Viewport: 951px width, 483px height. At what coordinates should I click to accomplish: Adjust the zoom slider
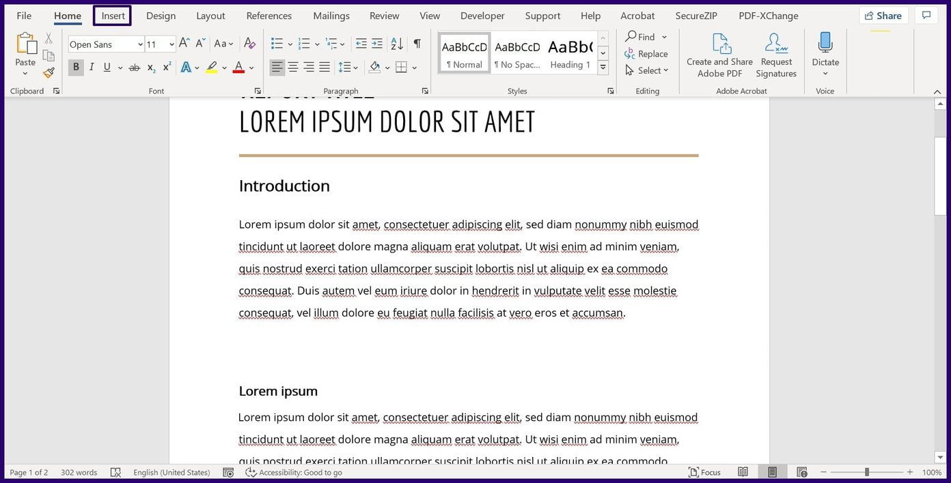[x=866, y=472]
